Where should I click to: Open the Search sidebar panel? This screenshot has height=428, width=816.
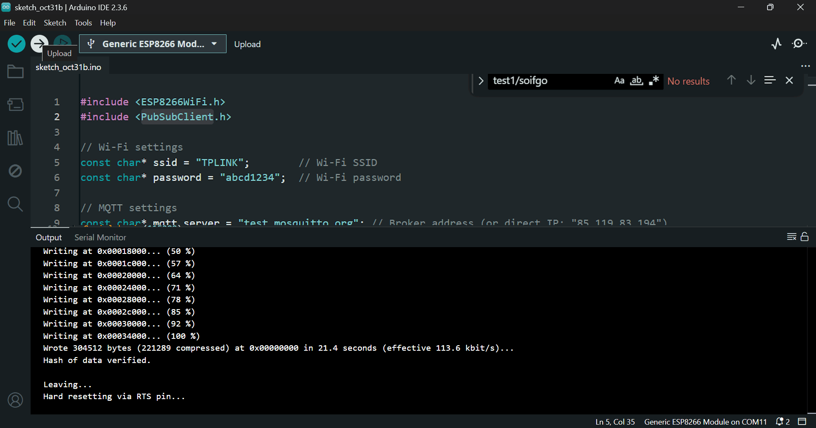pos(15,204)
